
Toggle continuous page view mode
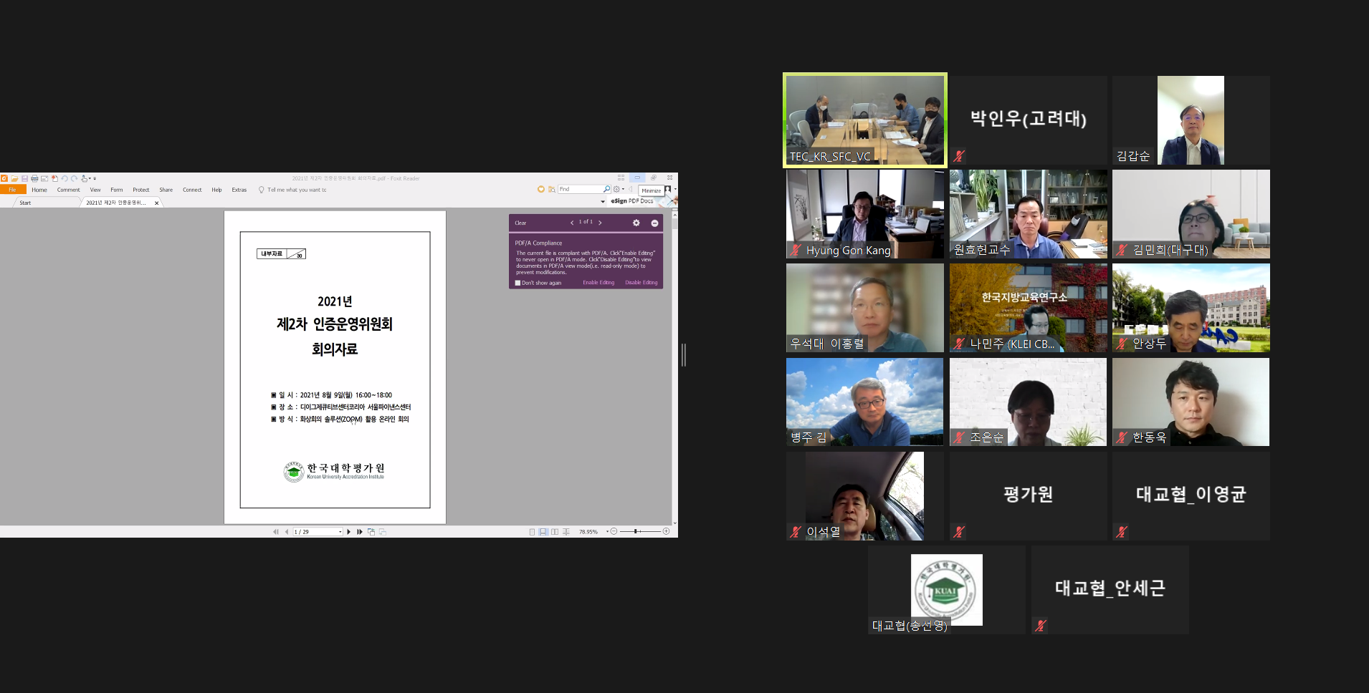(543, 532)
